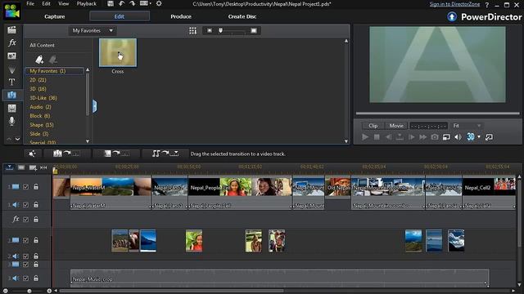Click the Undo arrow icon
This screenshot has height=294, width=524.
point(121,3)
